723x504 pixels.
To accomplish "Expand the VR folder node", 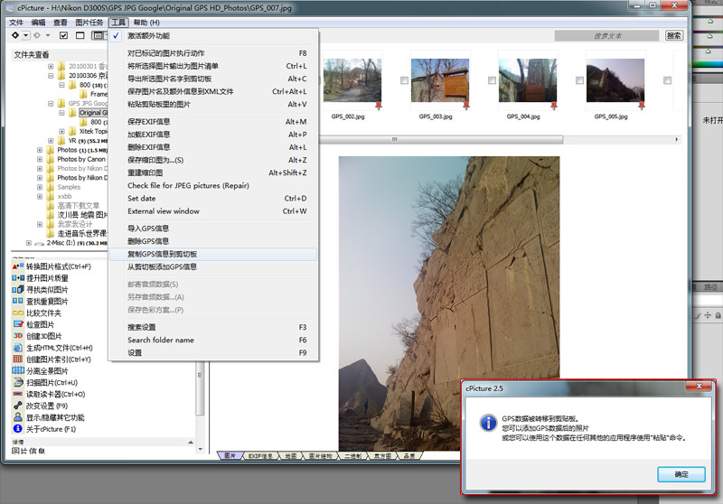I will pos(51,141).
